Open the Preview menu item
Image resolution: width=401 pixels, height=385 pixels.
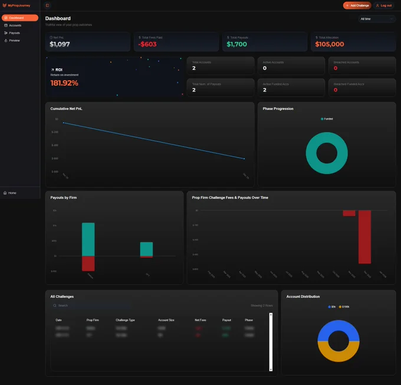point(20,41)
